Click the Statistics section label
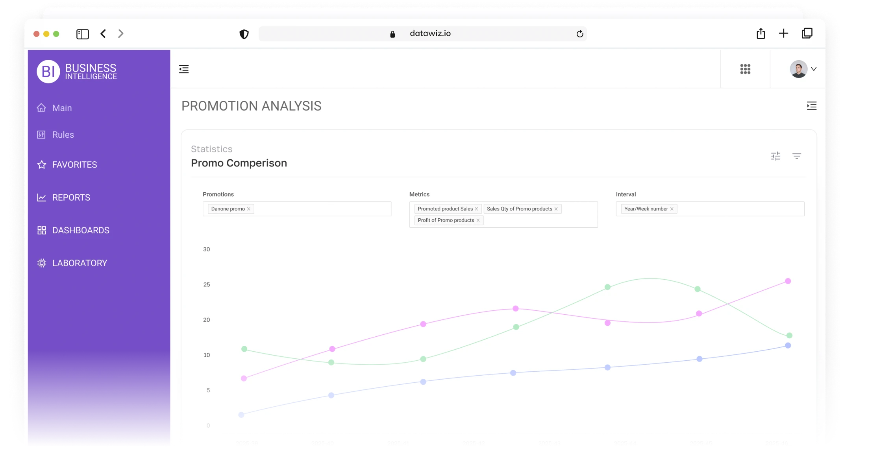This screenshot has width=892, height=450. tap(211, 149)
